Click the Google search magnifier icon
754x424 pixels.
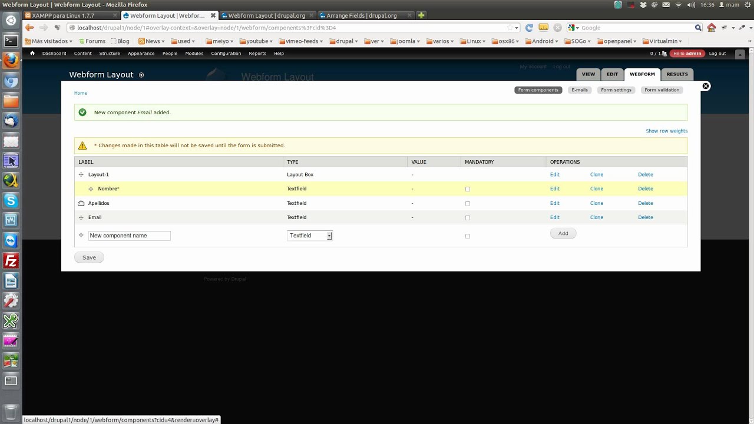point(698,28)
